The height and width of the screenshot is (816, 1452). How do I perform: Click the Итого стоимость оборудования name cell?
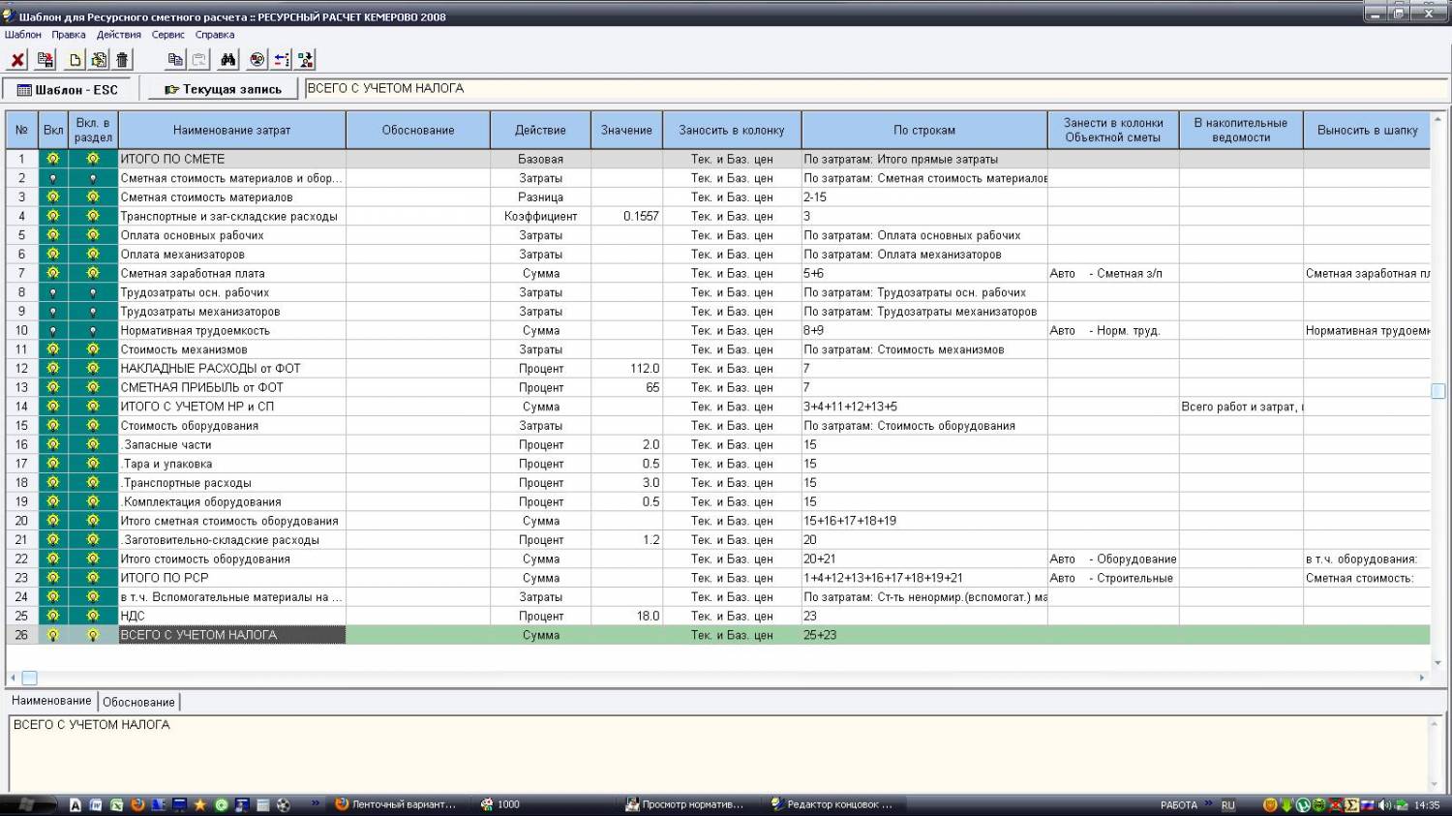click(x=231, y=559)
